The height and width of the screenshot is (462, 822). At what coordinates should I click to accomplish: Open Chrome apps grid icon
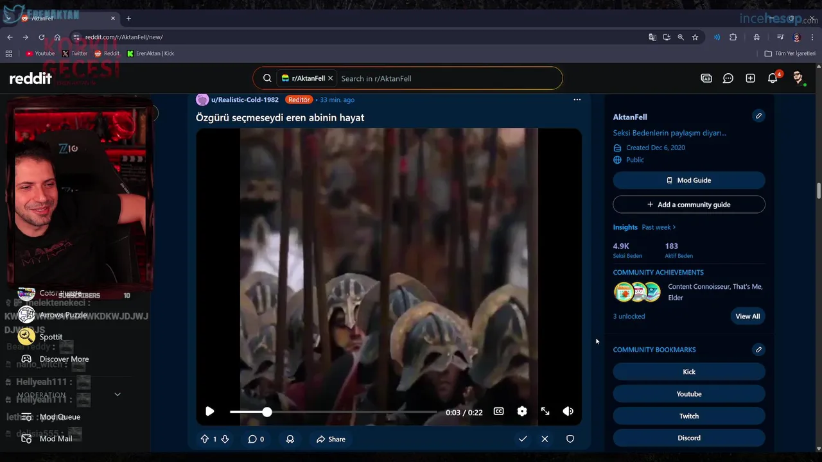tap(9, 53)
